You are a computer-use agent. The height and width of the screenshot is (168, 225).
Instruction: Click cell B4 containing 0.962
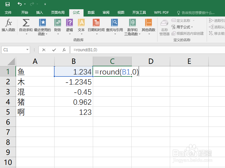74,102
